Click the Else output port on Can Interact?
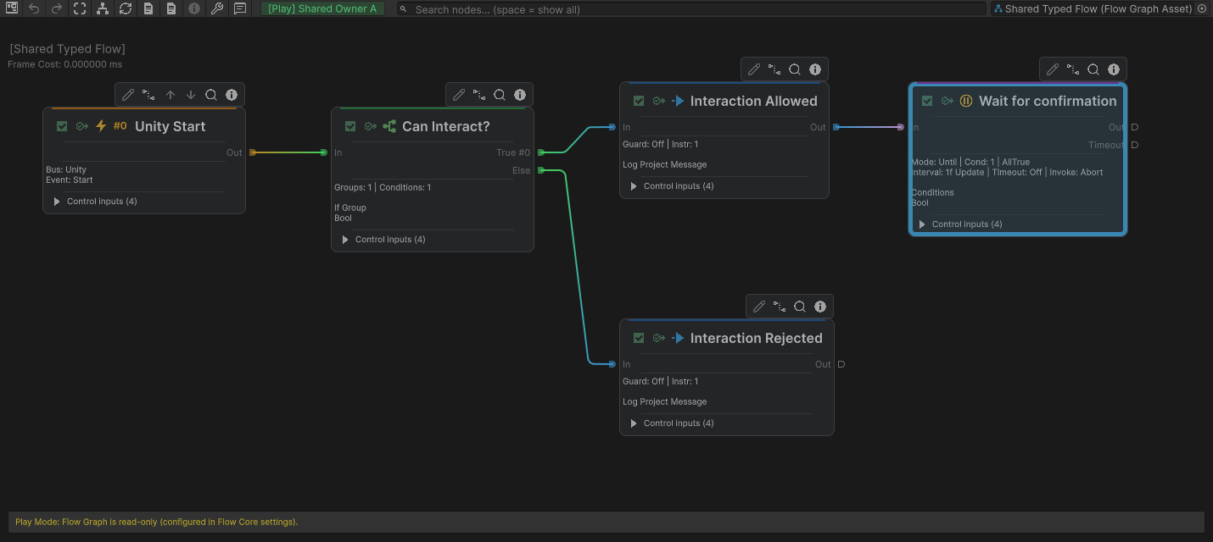1213x542 pixels. click(x=541, y=170)
